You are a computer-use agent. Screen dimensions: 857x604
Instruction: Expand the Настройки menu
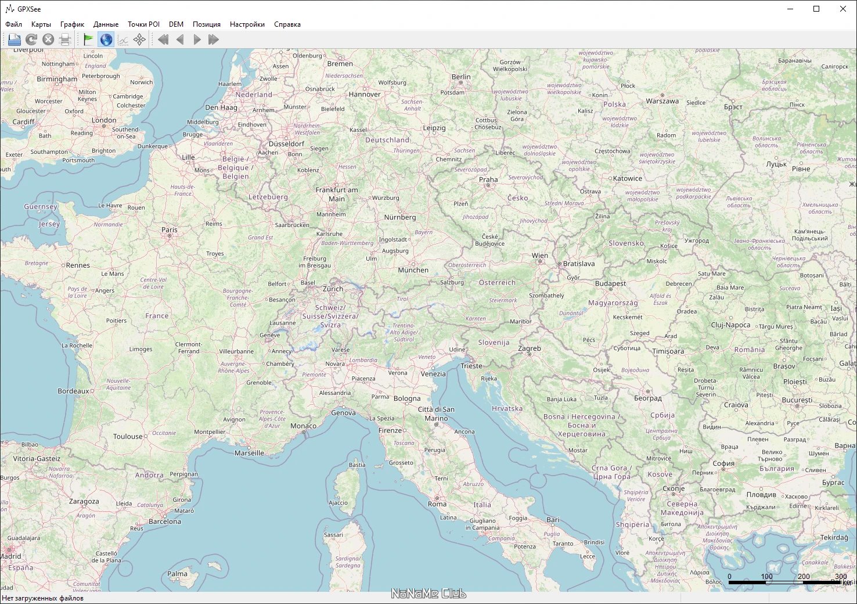tap(246, 24)
